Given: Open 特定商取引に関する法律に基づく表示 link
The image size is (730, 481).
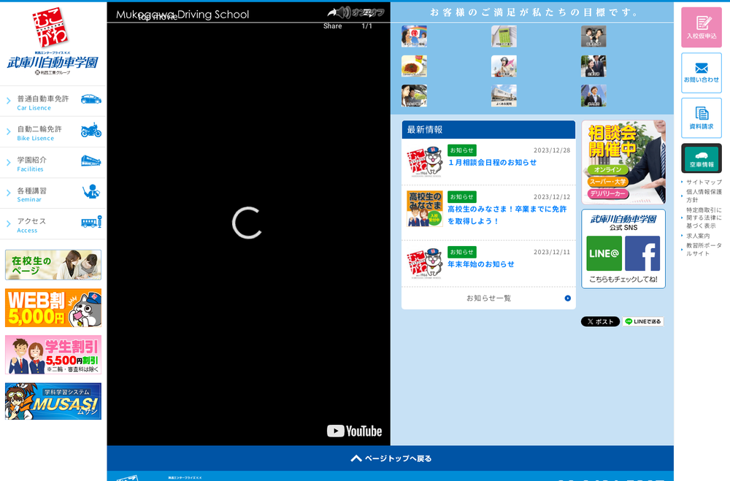Looking at the screenshot, I should [704, 218].
